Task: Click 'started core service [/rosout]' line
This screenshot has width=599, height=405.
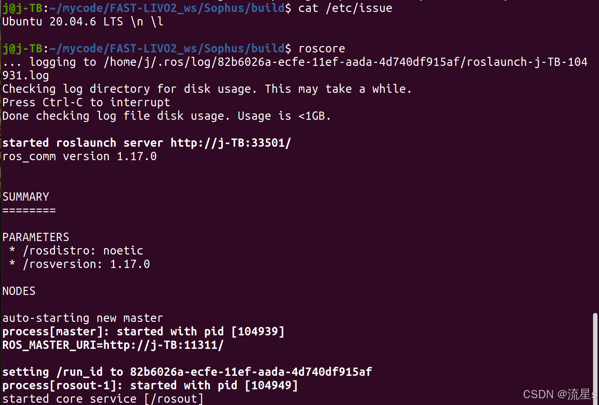Action: click(103, 399)
